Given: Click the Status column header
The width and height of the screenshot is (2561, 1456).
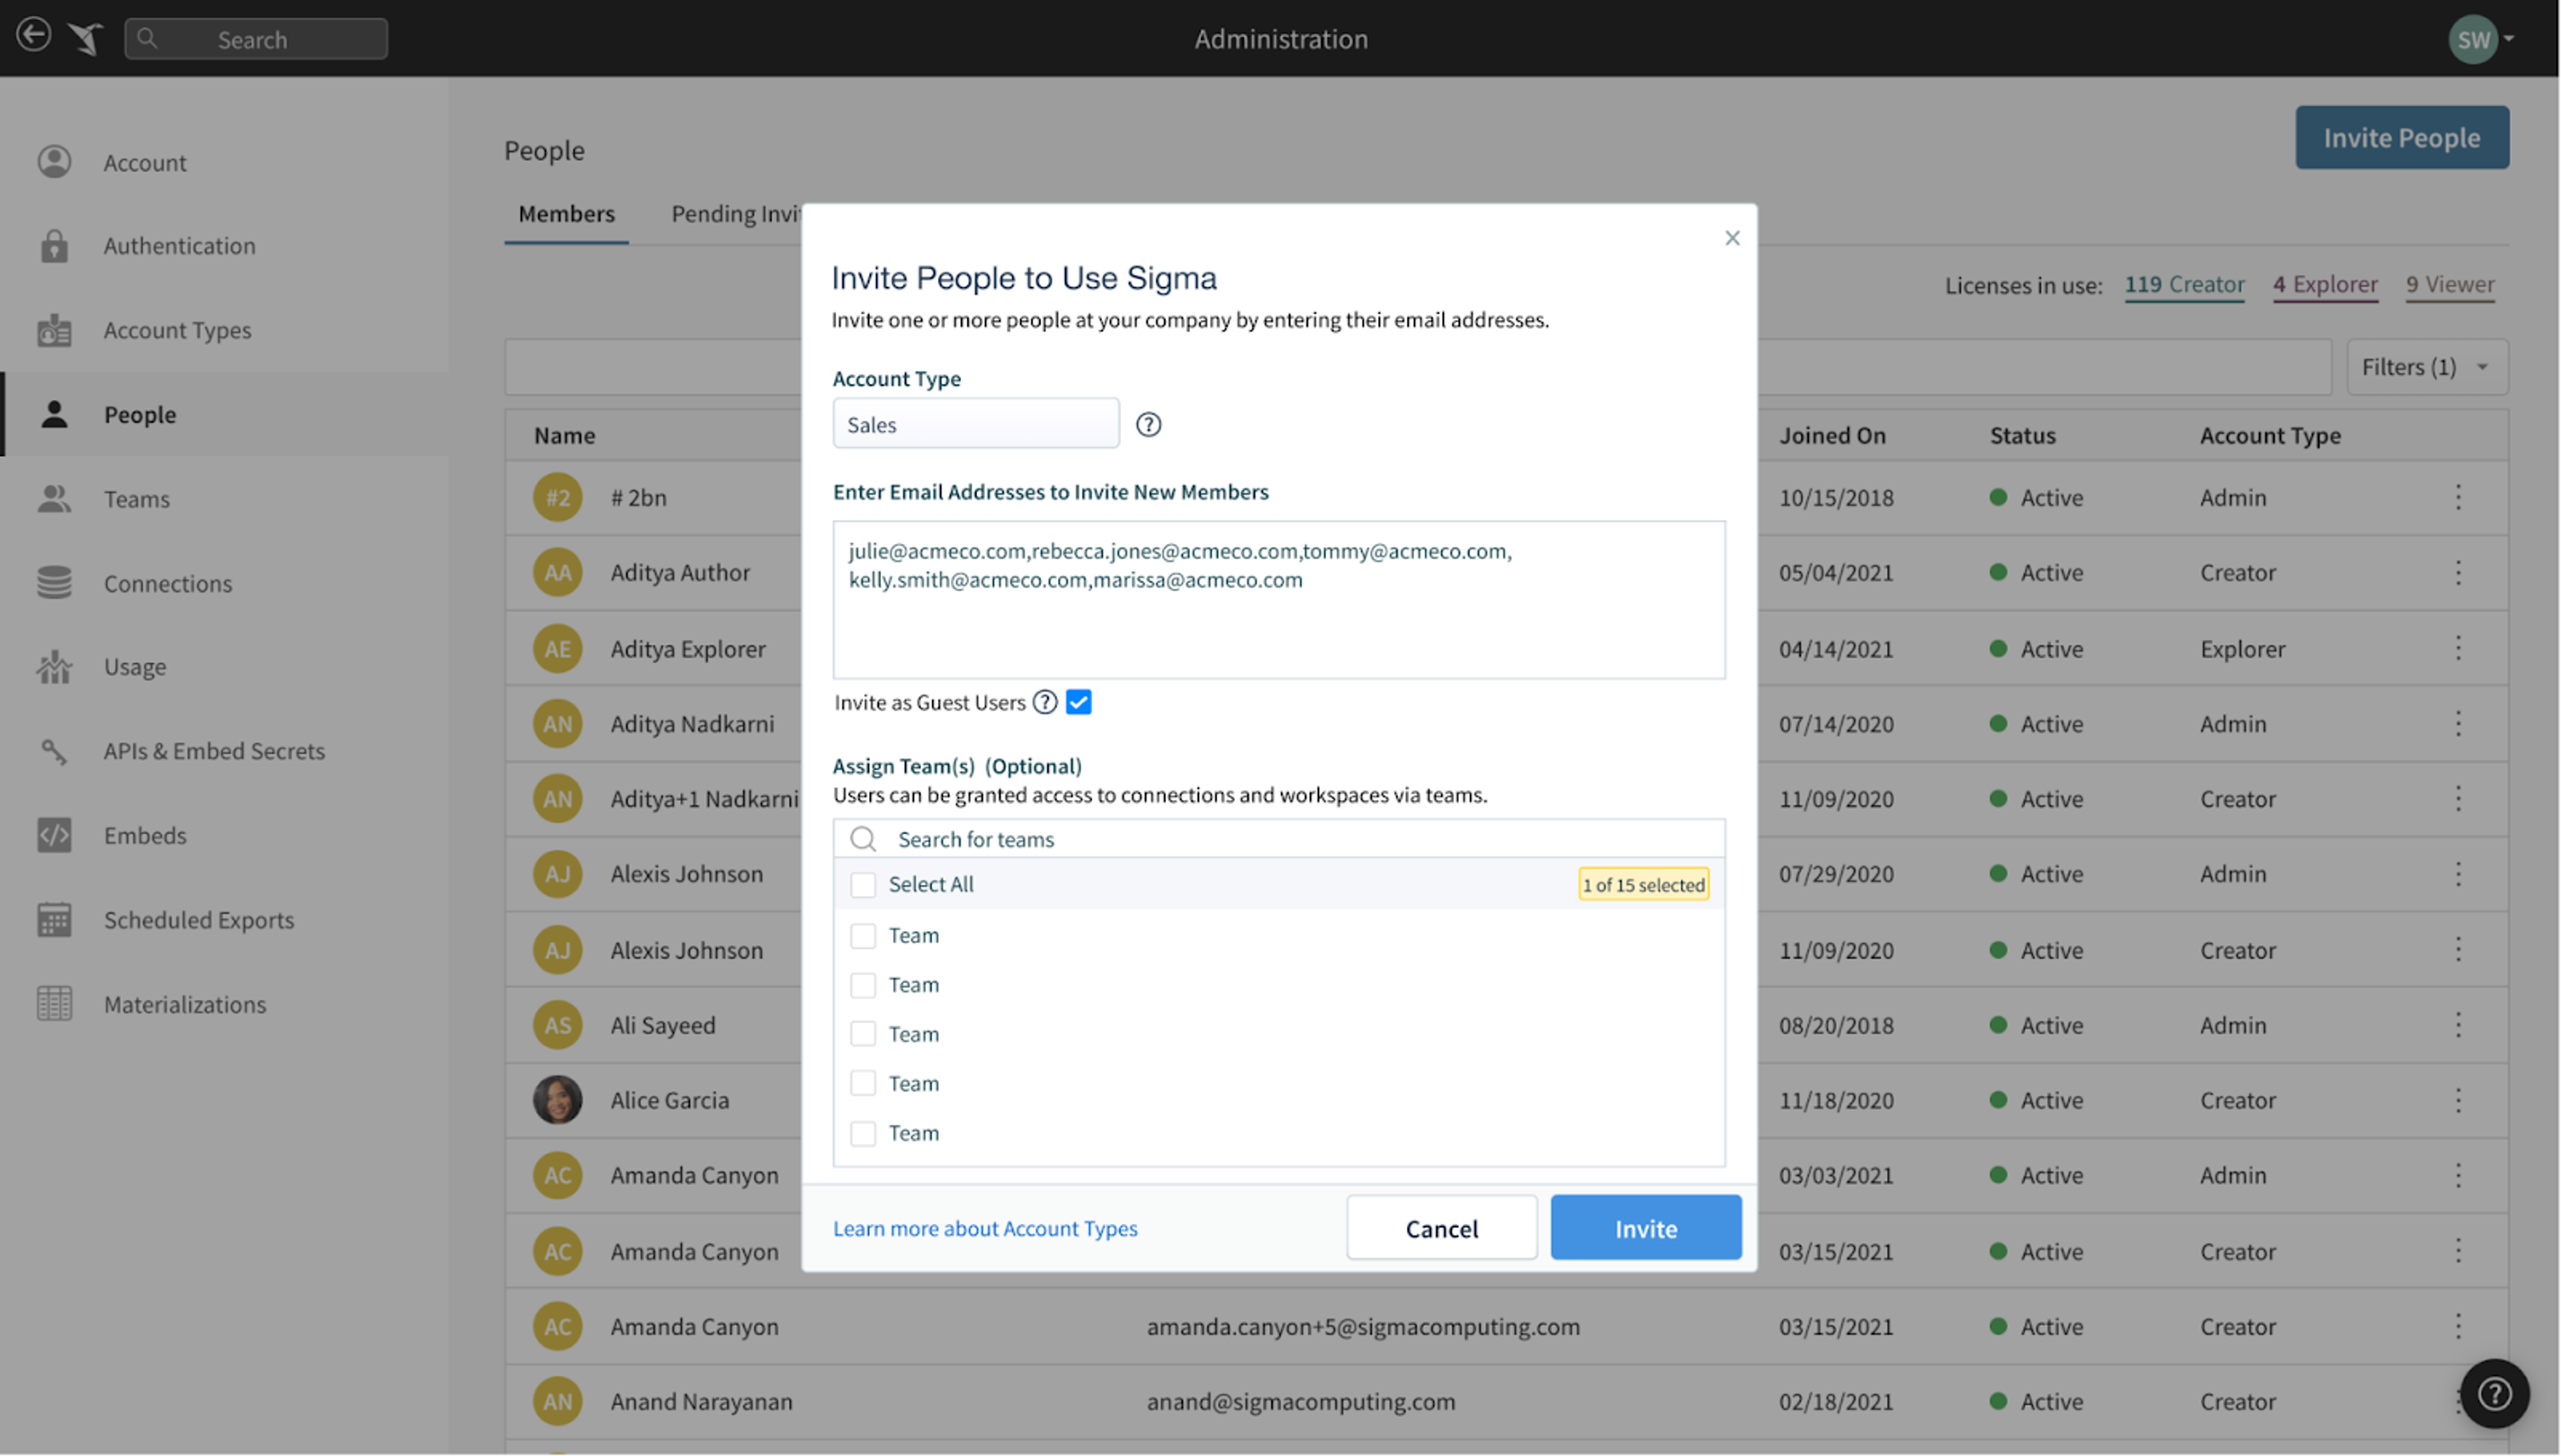Looking at the screenshot, I should point(2022,436).
